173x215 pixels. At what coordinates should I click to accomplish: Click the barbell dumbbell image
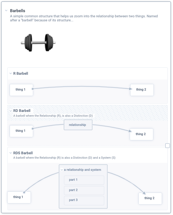(x=38, y=43)
